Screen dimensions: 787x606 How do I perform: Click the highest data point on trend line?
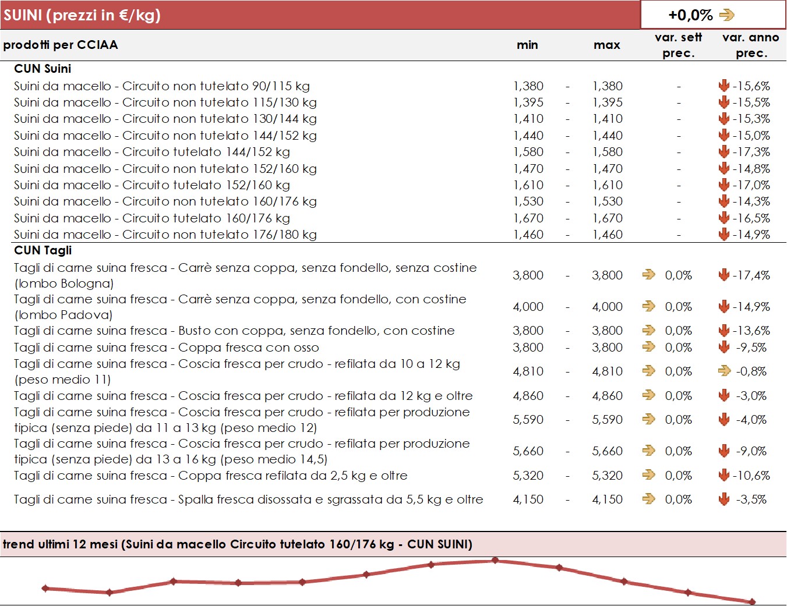495,561
